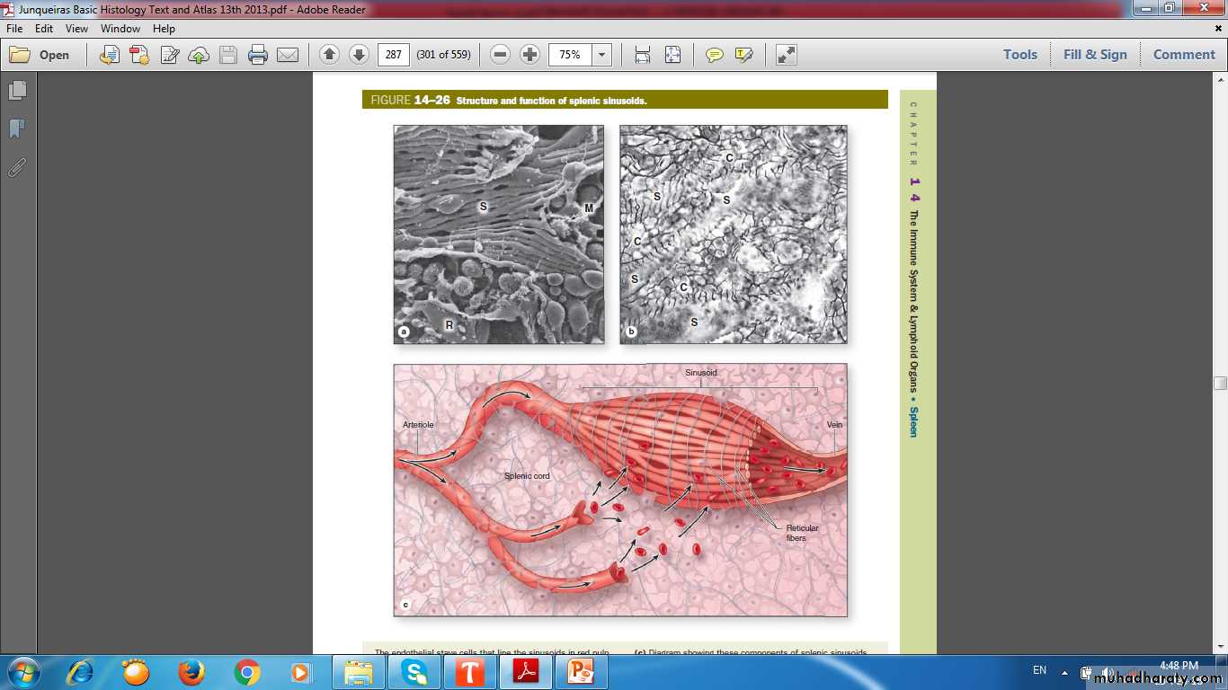The image size is (1228, 690).
Task: Toggle the bookmarks panel in sidebar
Action: (x=17, y=129)
